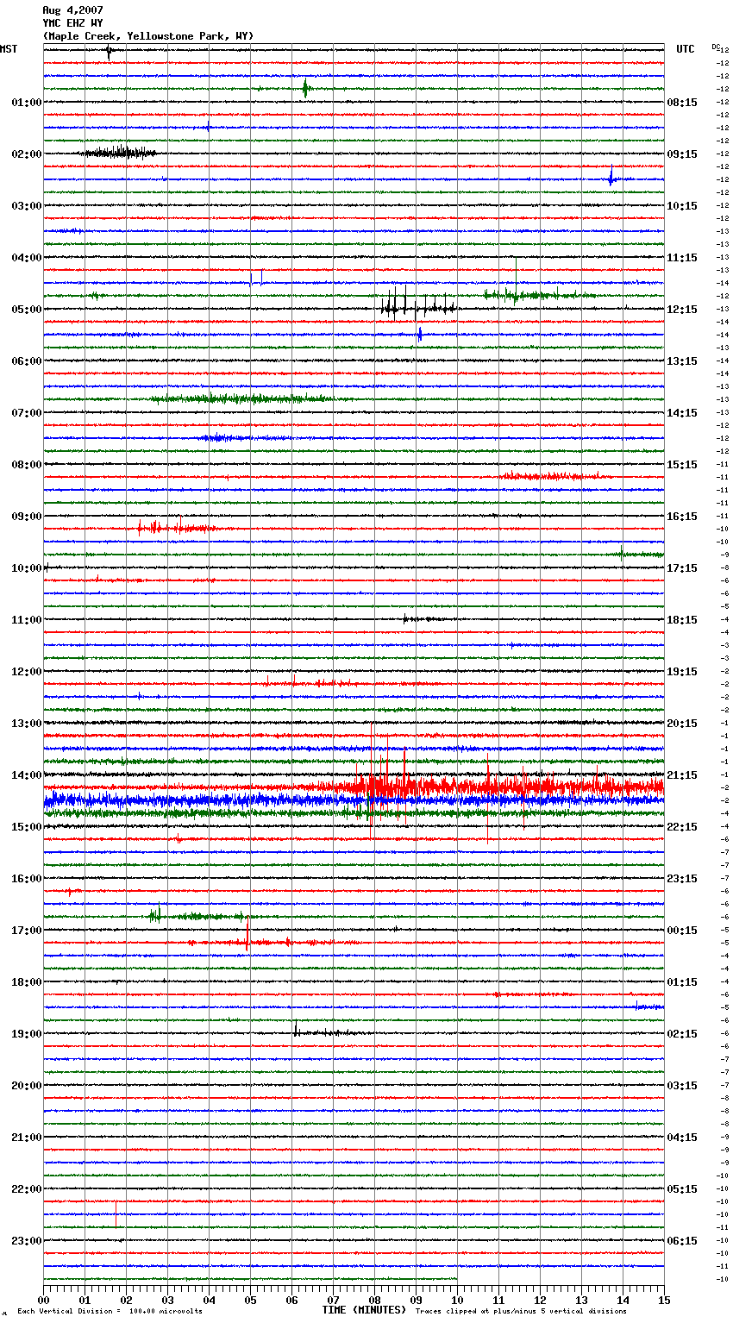Click minute tick label '15' on bottom axis

[x=664, y=1300]
